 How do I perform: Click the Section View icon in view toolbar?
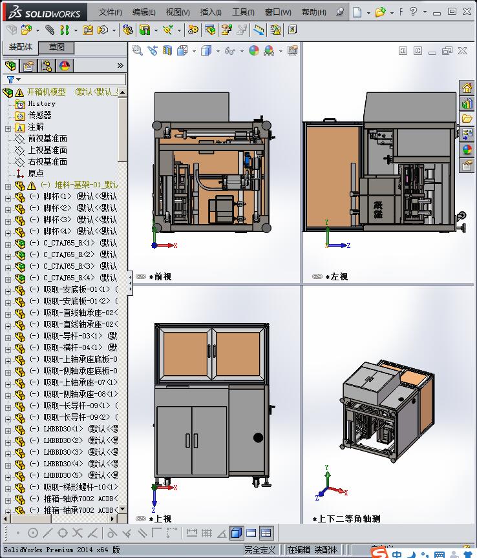(167, 50)
